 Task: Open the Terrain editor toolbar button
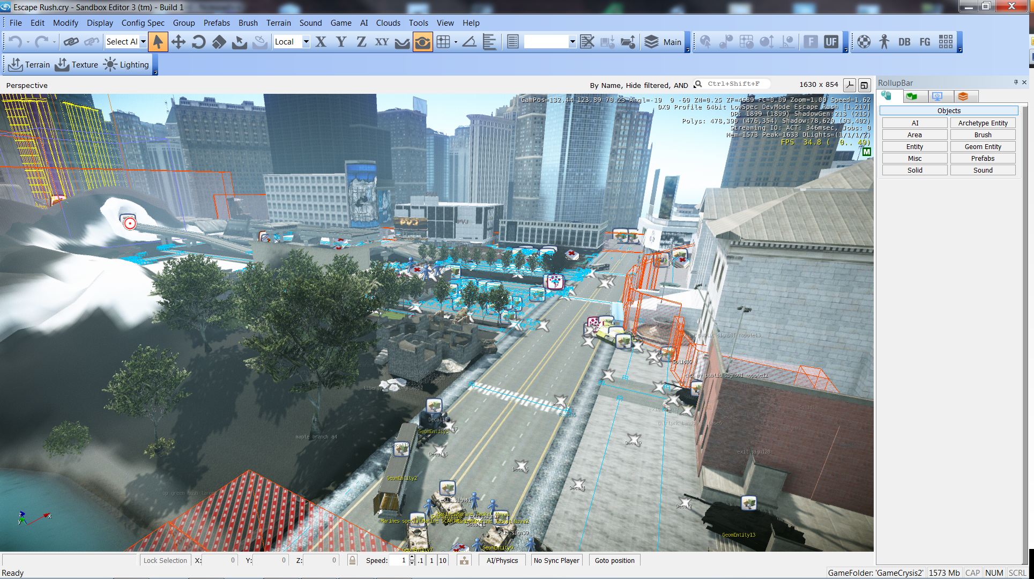click(29, 65)
